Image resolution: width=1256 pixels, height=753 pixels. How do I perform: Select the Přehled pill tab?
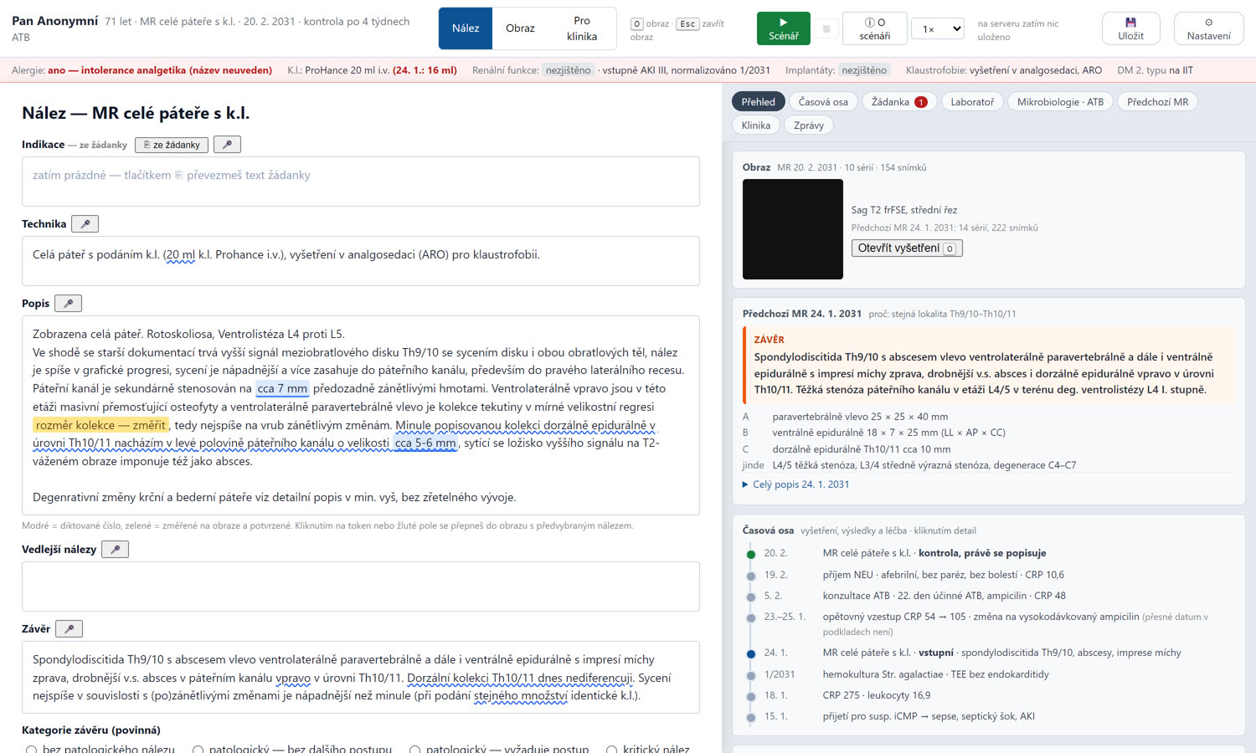click(759, 102)
